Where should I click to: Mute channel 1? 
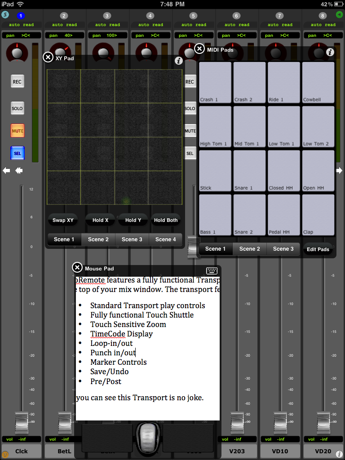(17, 131)
